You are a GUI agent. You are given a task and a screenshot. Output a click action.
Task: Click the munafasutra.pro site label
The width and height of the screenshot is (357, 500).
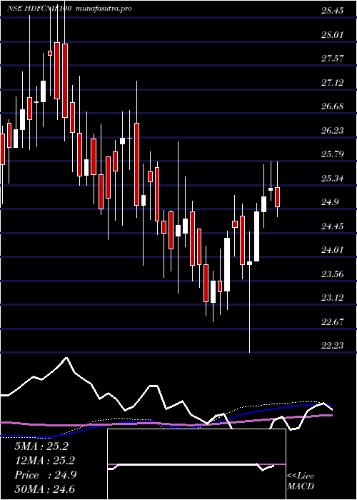click(x=104, y=9)
